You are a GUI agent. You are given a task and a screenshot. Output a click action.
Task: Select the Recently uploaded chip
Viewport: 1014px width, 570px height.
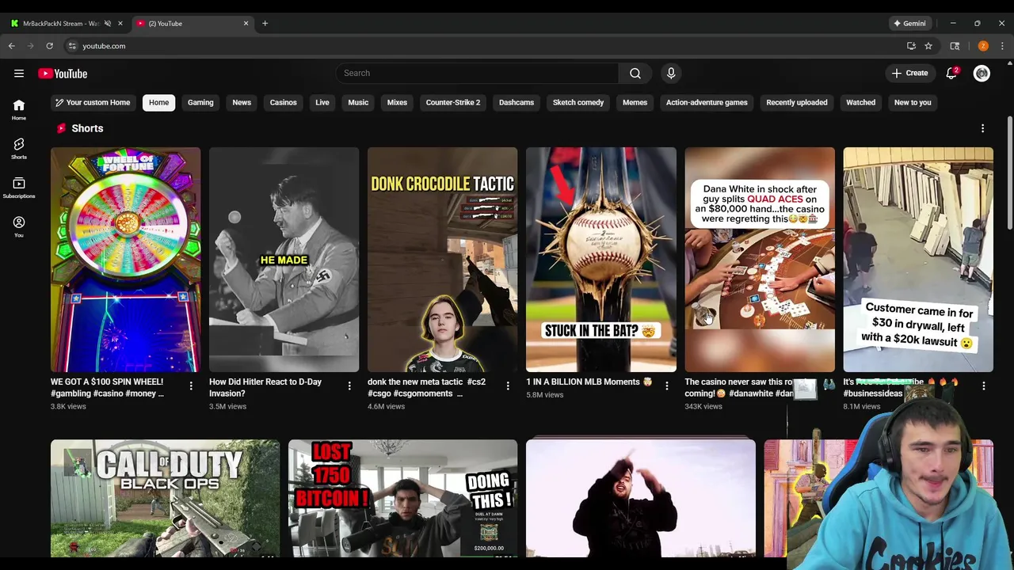797,102
